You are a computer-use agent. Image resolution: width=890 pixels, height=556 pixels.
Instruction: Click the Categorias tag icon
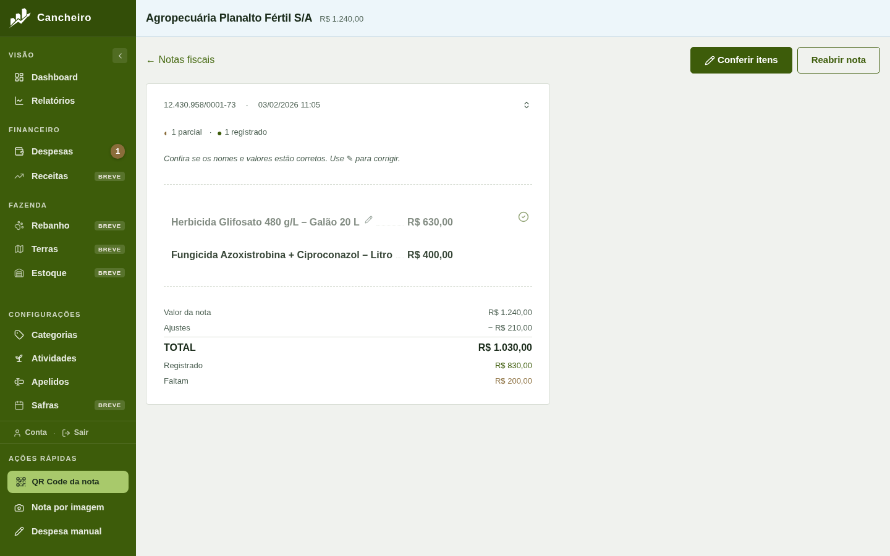click(19, 335)
